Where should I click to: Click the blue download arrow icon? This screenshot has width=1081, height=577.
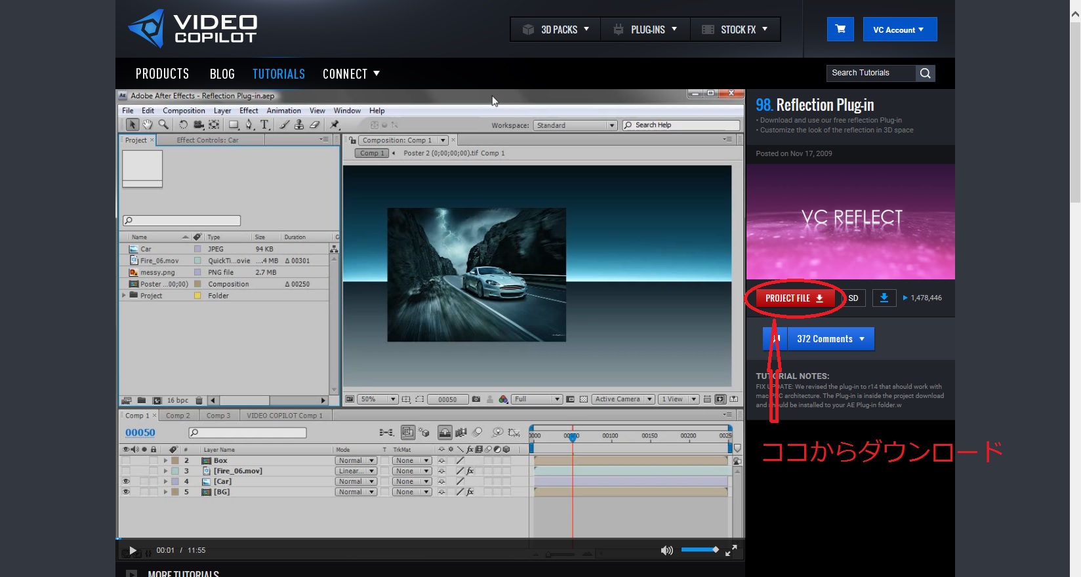click(x=884, y=298)
